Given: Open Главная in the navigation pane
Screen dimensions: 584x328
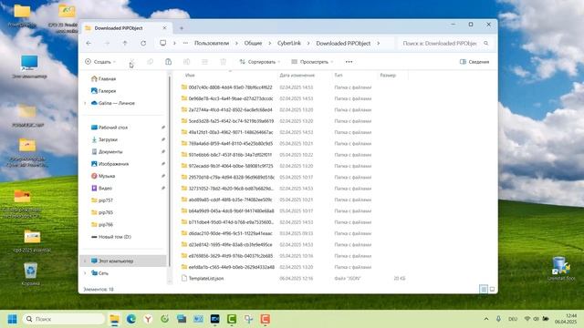Looking at the screenshot, I should 108,79.
